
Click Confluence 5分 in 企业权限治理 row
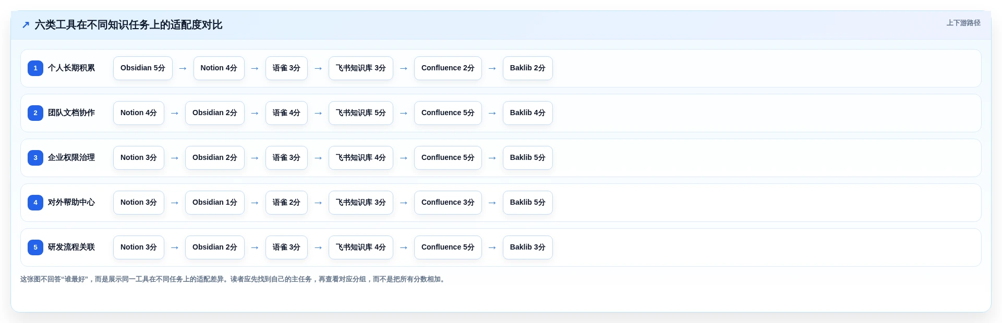tap(448, 158)
